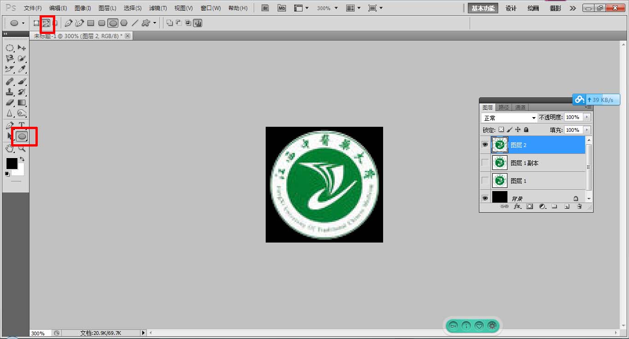This screenshot has height=339, width=629.
Task: Pick the Sharpen/Blur triangle tool
Action: [10, 113]
